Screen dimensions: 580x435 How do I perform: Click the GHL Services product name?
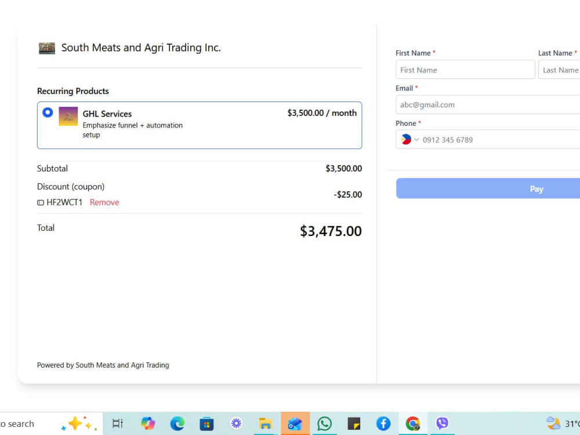click(107, 114)
